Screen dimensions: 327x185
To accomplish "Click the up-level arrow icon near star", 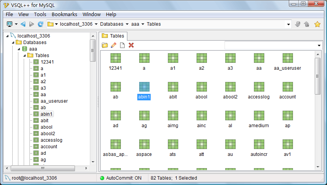I will pyautogui.click(x=307, y=24).
